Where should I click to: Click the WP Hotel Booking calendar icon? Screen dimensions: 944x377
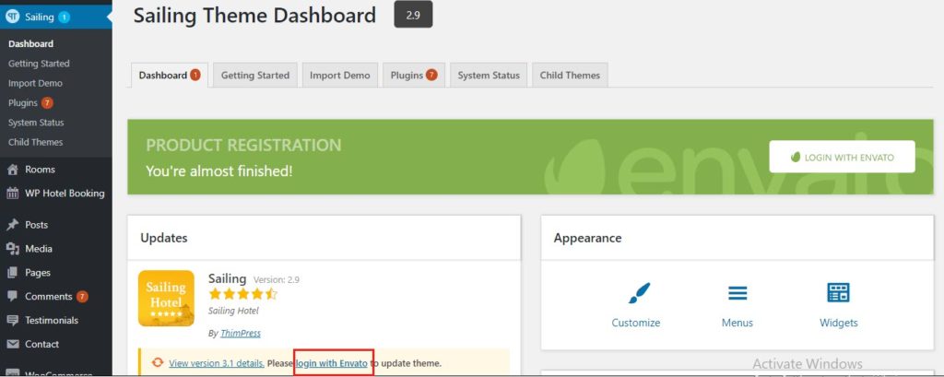(x=13, y=194)
